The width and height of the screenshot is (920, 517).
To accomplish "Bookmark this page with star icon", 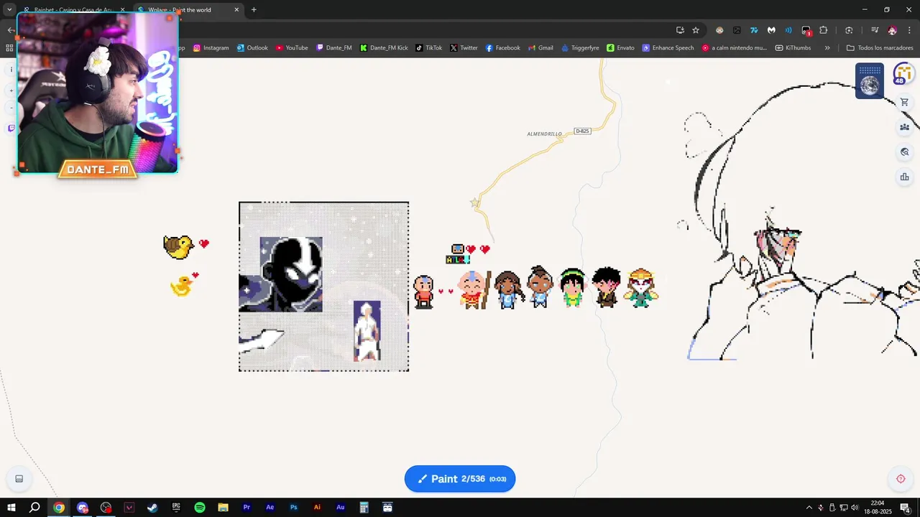I will pyautogui.click(x=696, y=30).
